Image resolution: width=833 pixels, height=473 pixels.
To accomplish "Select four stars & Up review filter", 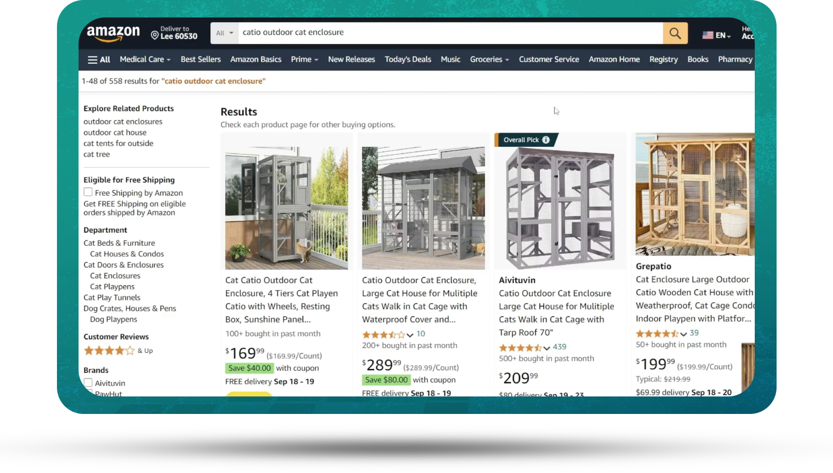I will (x=118, y=351).
